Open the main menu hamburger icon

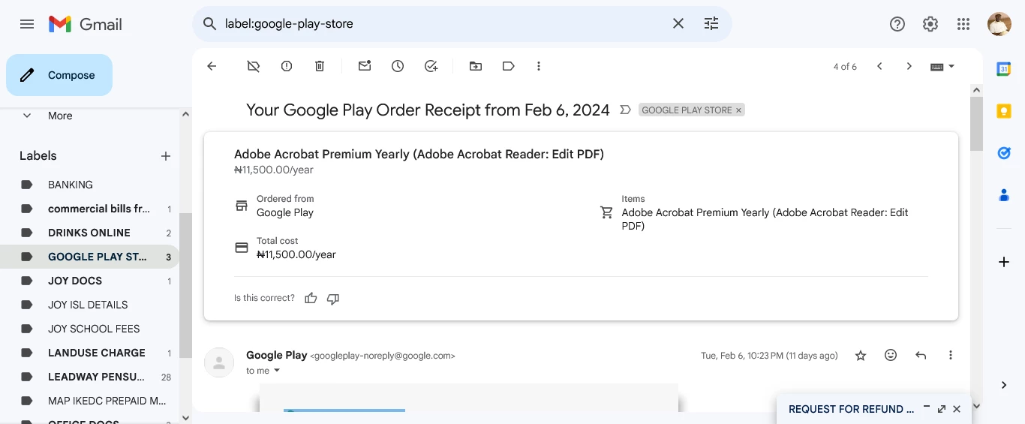[27, 24]
